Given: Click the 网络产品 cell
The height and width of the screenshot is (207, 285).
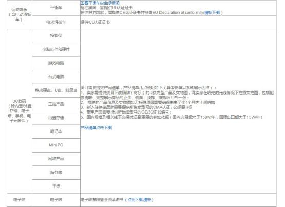Looking at the screenshot, I should 56,159.
